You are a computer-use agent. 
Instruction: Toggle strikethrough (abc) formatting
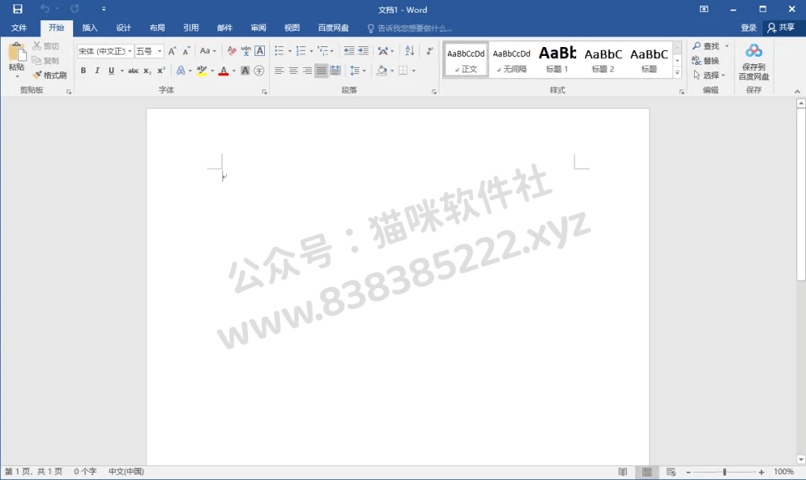coord(133,70)
